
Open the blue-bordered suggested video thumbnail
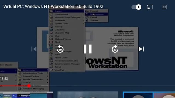149,95
